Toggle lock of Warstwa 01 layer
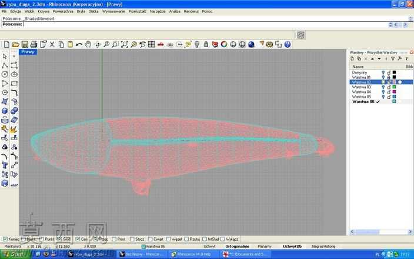Image resolution: width=414 pixels, height=259 pixels. [389, 78]
